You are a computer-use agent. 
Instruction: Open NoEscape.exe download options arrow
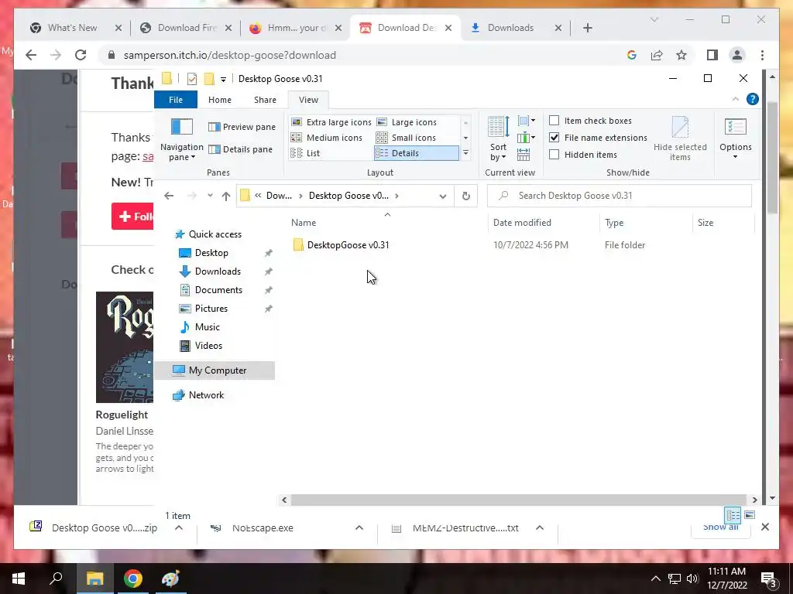click(x=359, y=527)
